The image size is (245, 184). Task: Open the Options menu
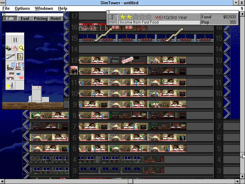pyautogui.click(x=22, y=9)
